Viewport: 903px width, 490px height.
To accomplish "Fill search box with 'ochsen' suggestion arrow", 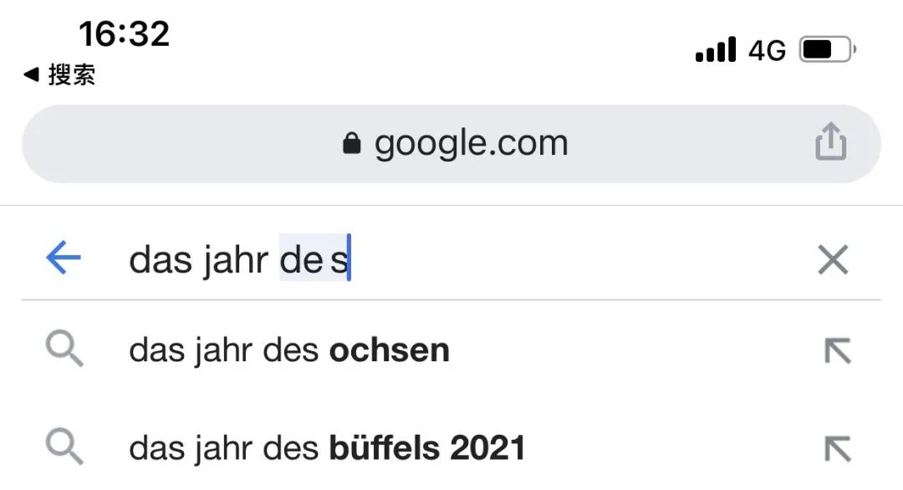I will point(837,350).
